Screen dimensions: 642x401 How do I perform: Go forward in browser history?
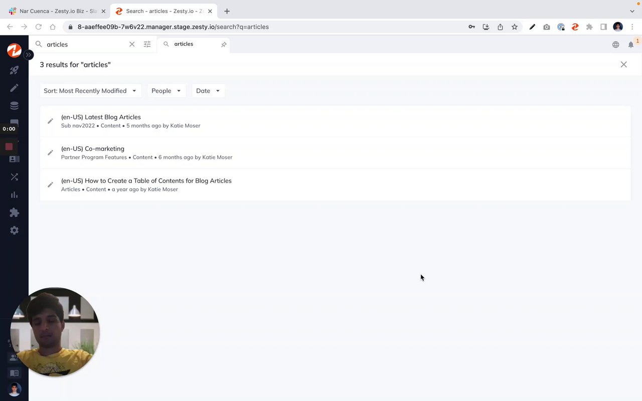pyautogui.click(x=24, y=27)
